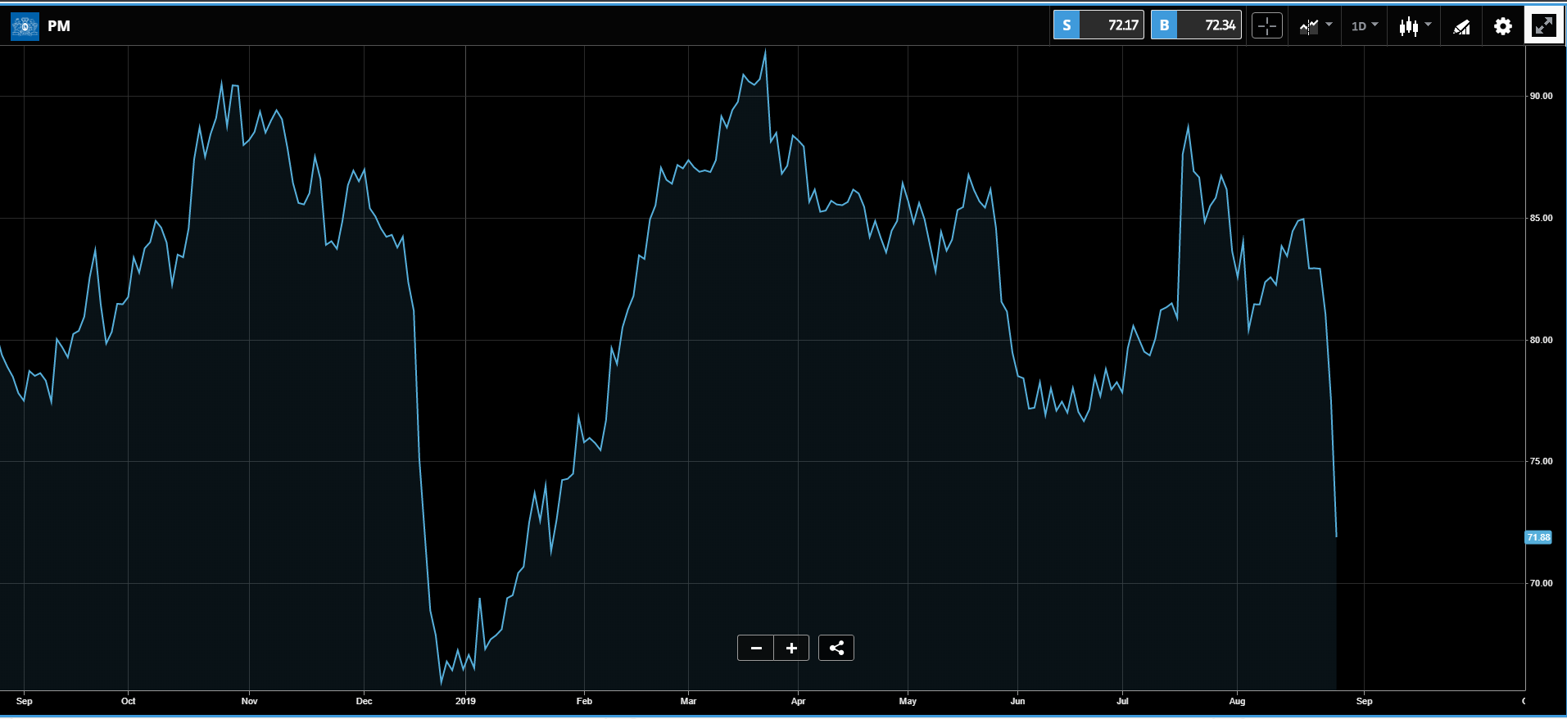Click the Buy button at 72.34
This screenshot has height=719, width=1567.
pyautogui.click(x=1196, y=25)
